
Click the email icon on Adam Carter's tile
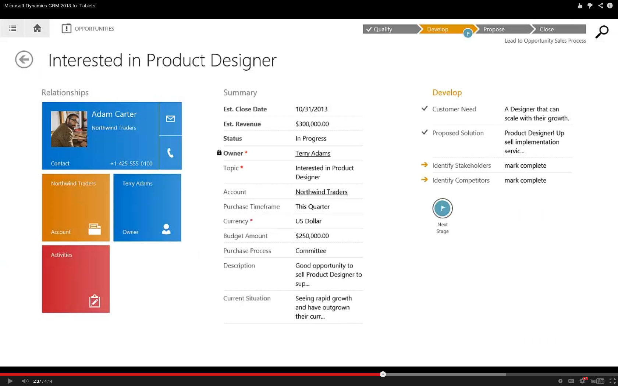170,118
